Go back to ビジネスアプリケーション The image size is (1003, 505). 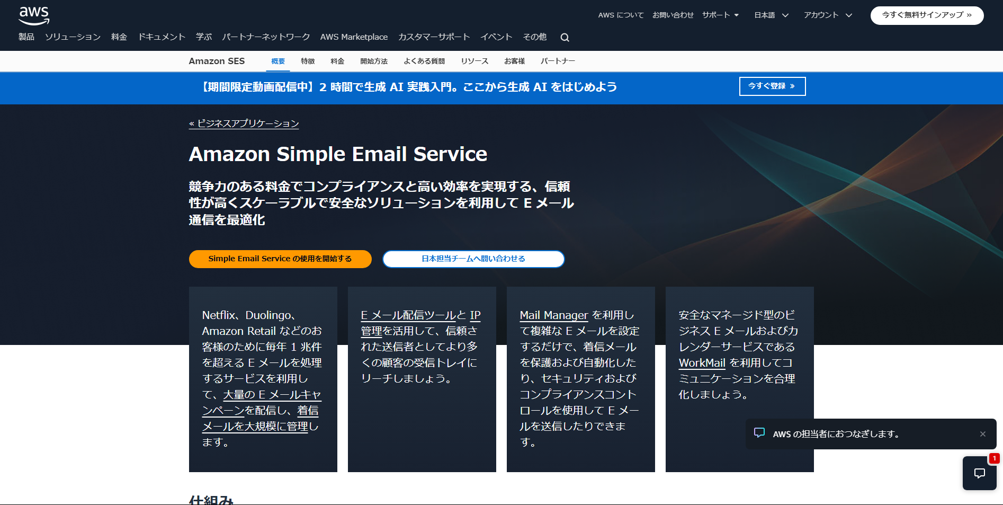(x=244, y=123)
